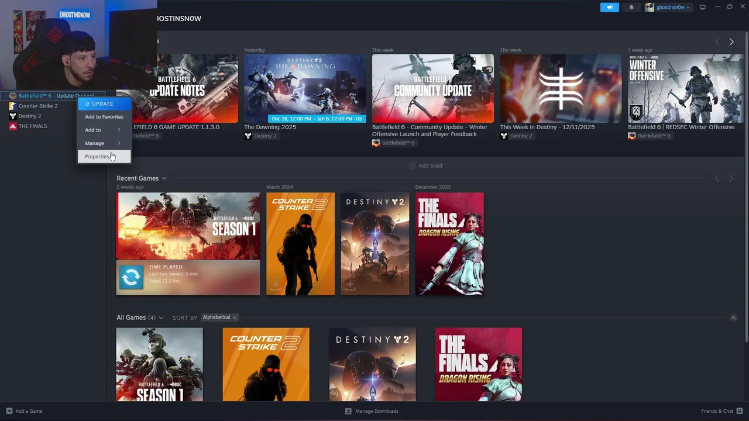The image size is (749, 421).
Task: Open Counter-Strike 2 in Recent Games
Action: click(x=300, y=244)
